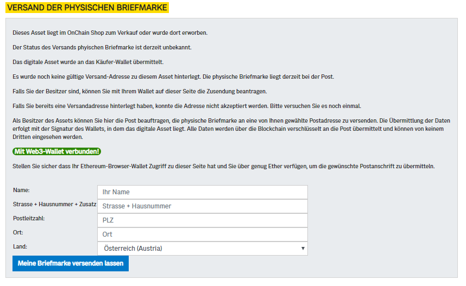Open the Land country dropdown

coord(203,248)
